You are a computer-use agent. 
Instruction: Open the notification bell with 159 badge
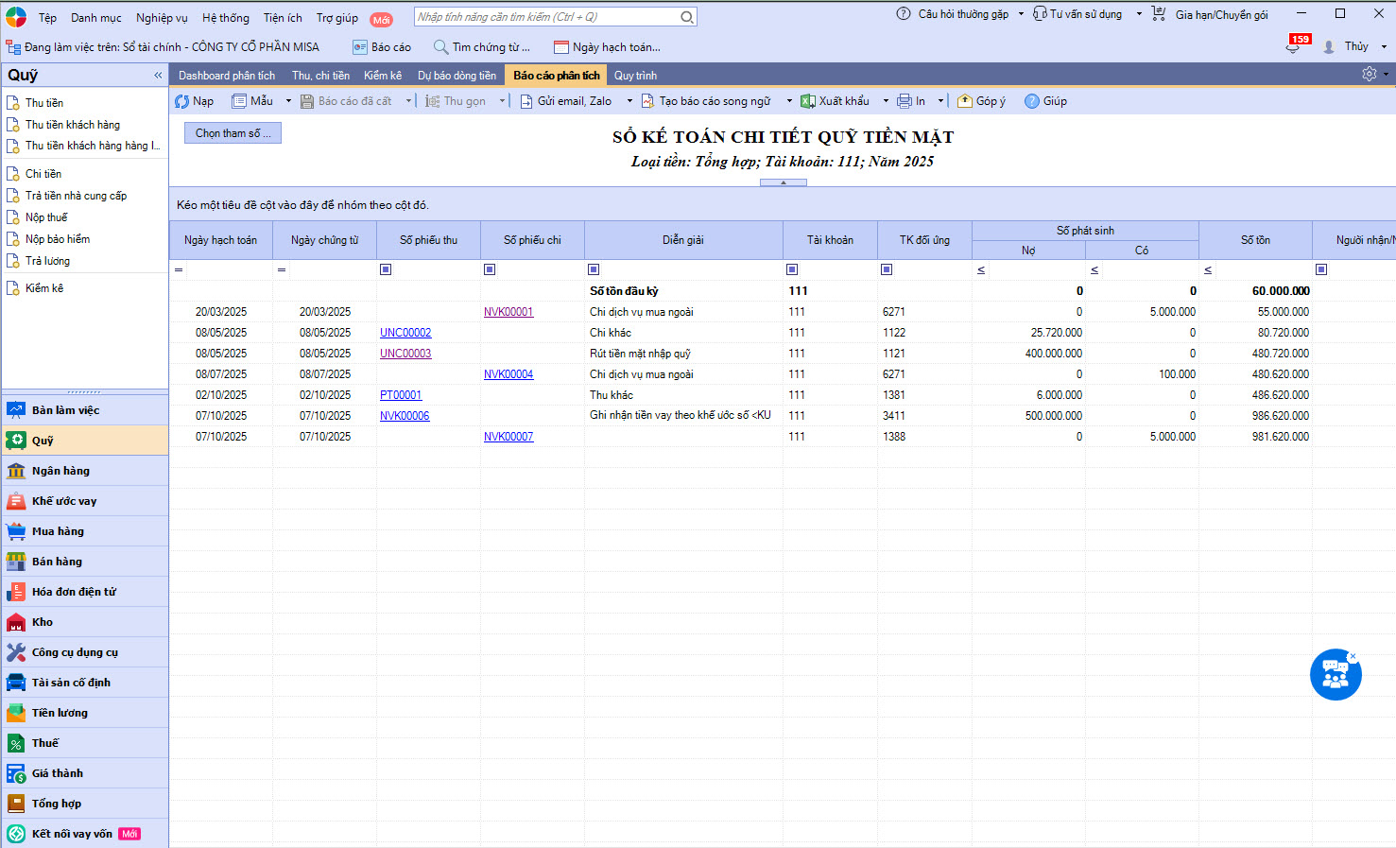pyautogui.click(x=1293, y=47)
